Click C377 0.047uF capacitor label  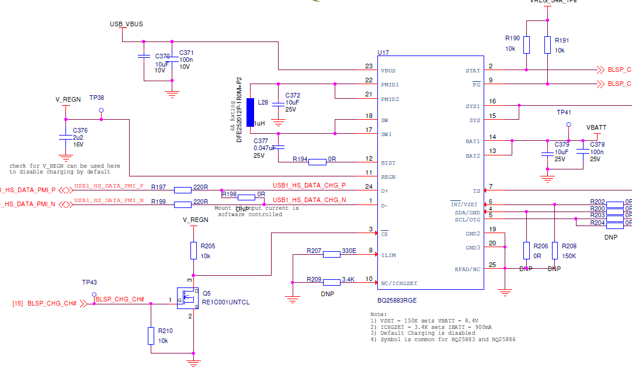click(x=264, y=148)
